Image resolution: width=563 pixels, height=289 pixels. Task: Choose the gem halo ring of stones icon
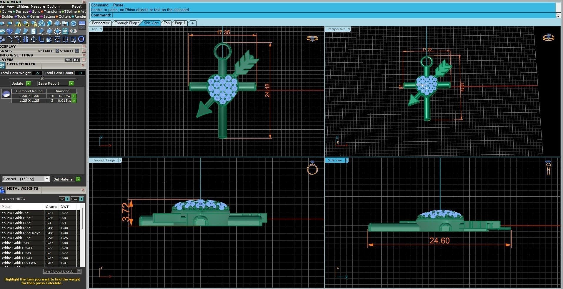click(x=57, y=31)
